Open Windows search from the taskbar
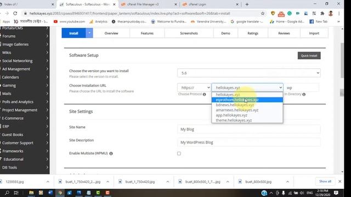The image size is (351, 197). tap(7, 193)
